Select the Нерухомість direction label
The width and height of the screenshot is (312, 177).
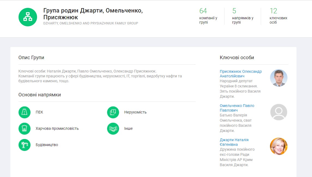135,112
